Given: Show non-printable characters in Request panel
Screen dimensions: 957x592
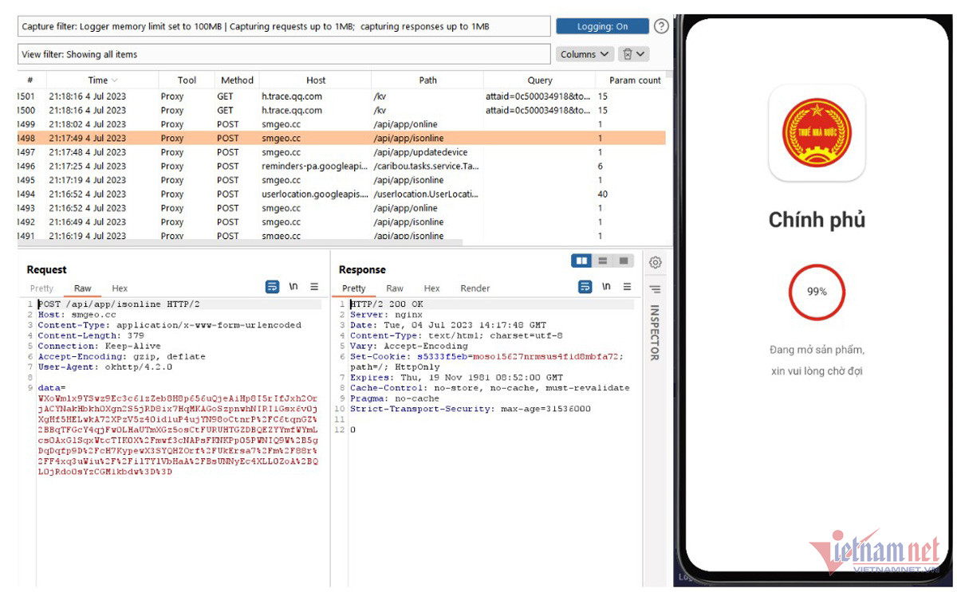Looking at the screenshot, I should 293,287.
